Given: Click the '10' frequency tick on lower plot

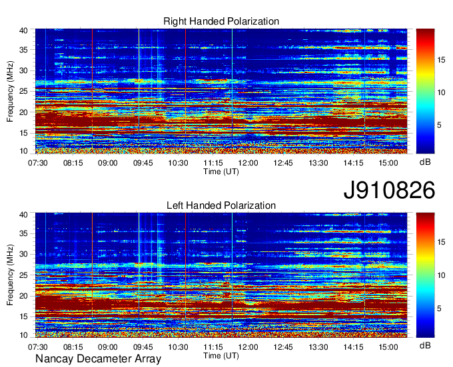Looking at the screenshot, I should [x=23, y=335].
